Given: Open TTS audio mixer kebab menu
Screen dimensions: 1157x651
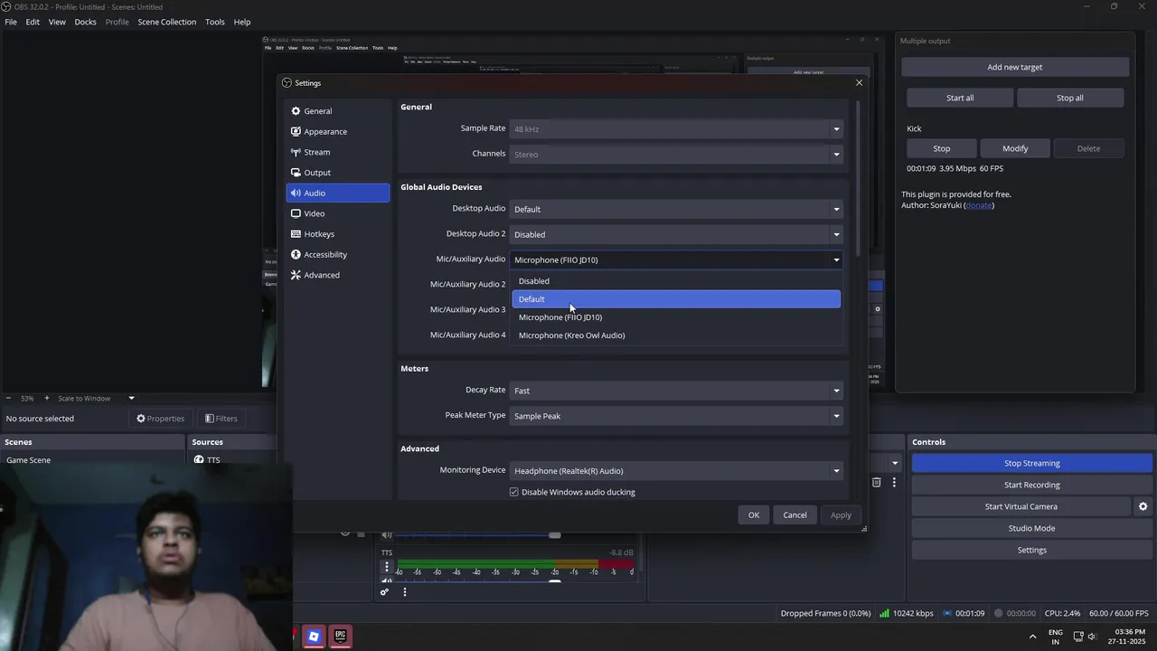Looking at the screenshot, I should click(387, 567).
